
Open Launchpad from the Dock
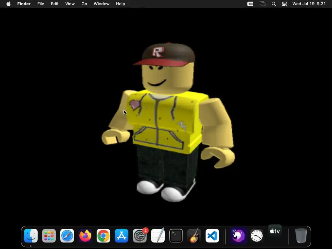(49, 236)
